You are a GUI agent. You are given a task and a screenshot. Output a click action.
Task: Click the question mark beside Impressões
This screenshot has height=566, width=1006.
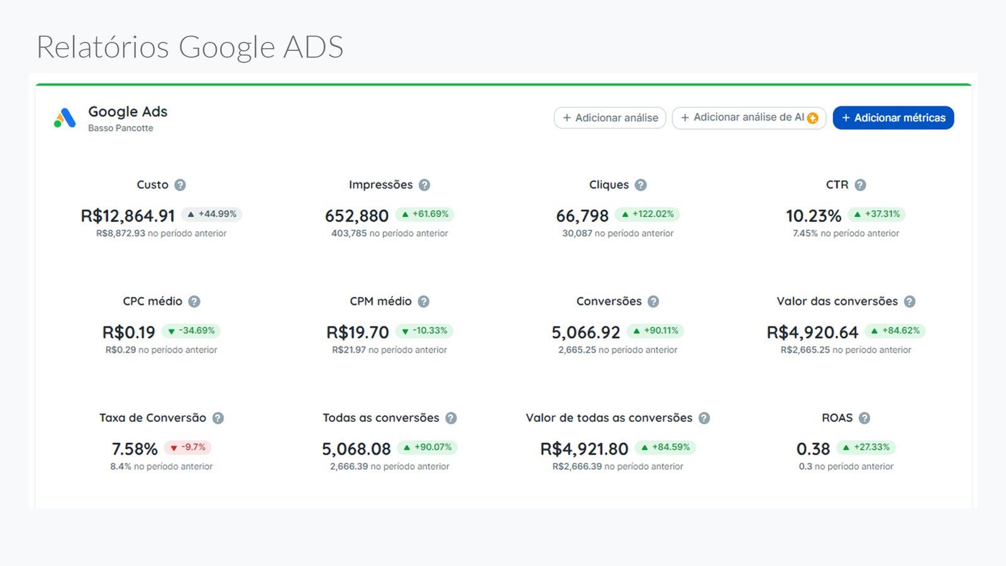[x=424, y=185]
